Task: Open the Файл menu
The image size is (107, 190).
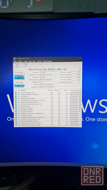Action: pyautogui.click(x=15, y=61)
